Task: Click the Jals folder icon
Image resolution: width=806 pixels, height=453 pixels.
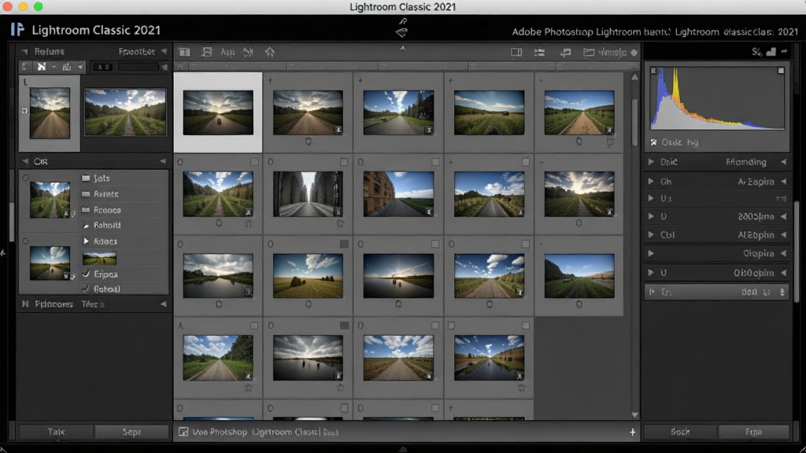Action: (x=86, y=179)
